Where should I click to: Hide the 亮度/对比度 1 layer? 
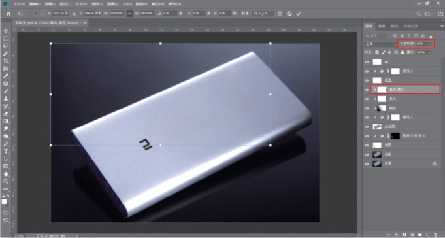point(367,136)
